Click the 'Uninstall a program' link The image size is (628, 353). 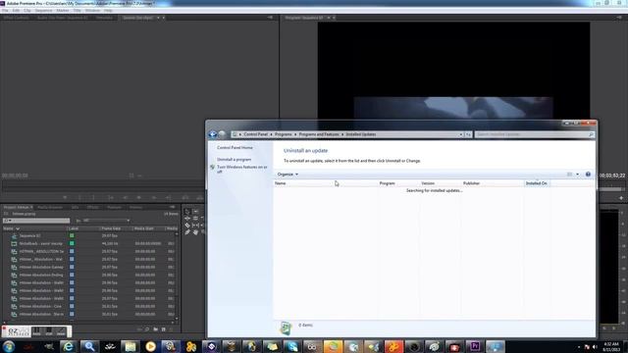tap(235, 159)
